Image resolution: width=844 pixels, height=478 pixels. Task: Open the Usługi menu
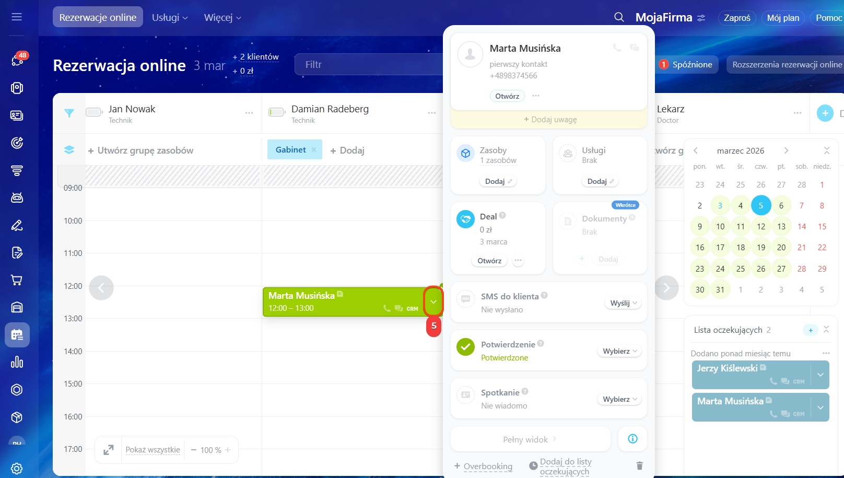[169, 17]
